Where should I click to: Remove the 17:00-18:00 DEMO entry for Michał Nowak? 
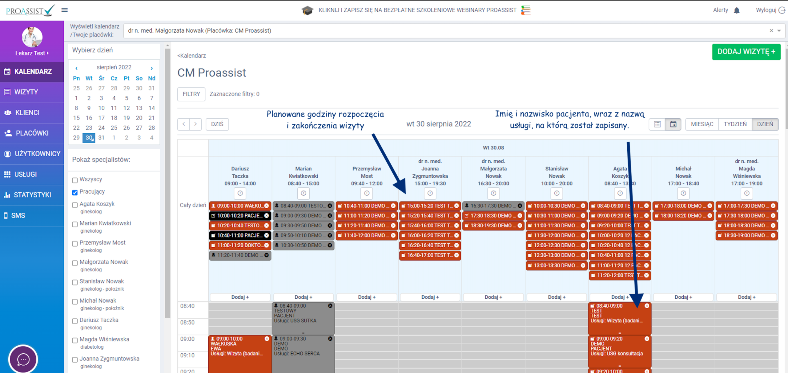pos(710,206)
